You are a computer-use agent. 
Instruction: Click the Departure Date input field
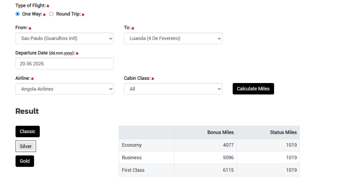[65, 63]
